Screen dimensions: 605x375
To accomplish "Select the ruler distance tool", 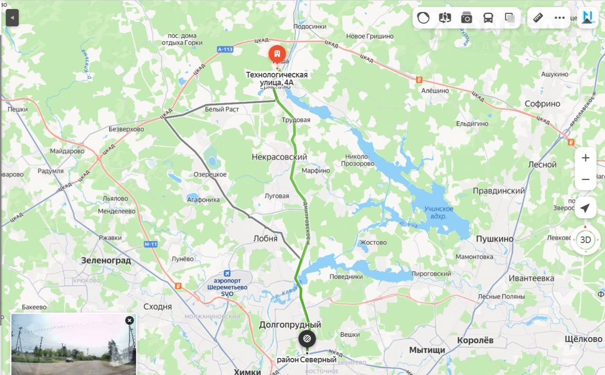I will pos(538,18).
